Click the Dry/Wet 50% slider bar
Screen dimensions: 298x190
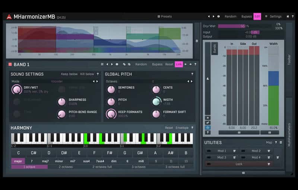245,26
